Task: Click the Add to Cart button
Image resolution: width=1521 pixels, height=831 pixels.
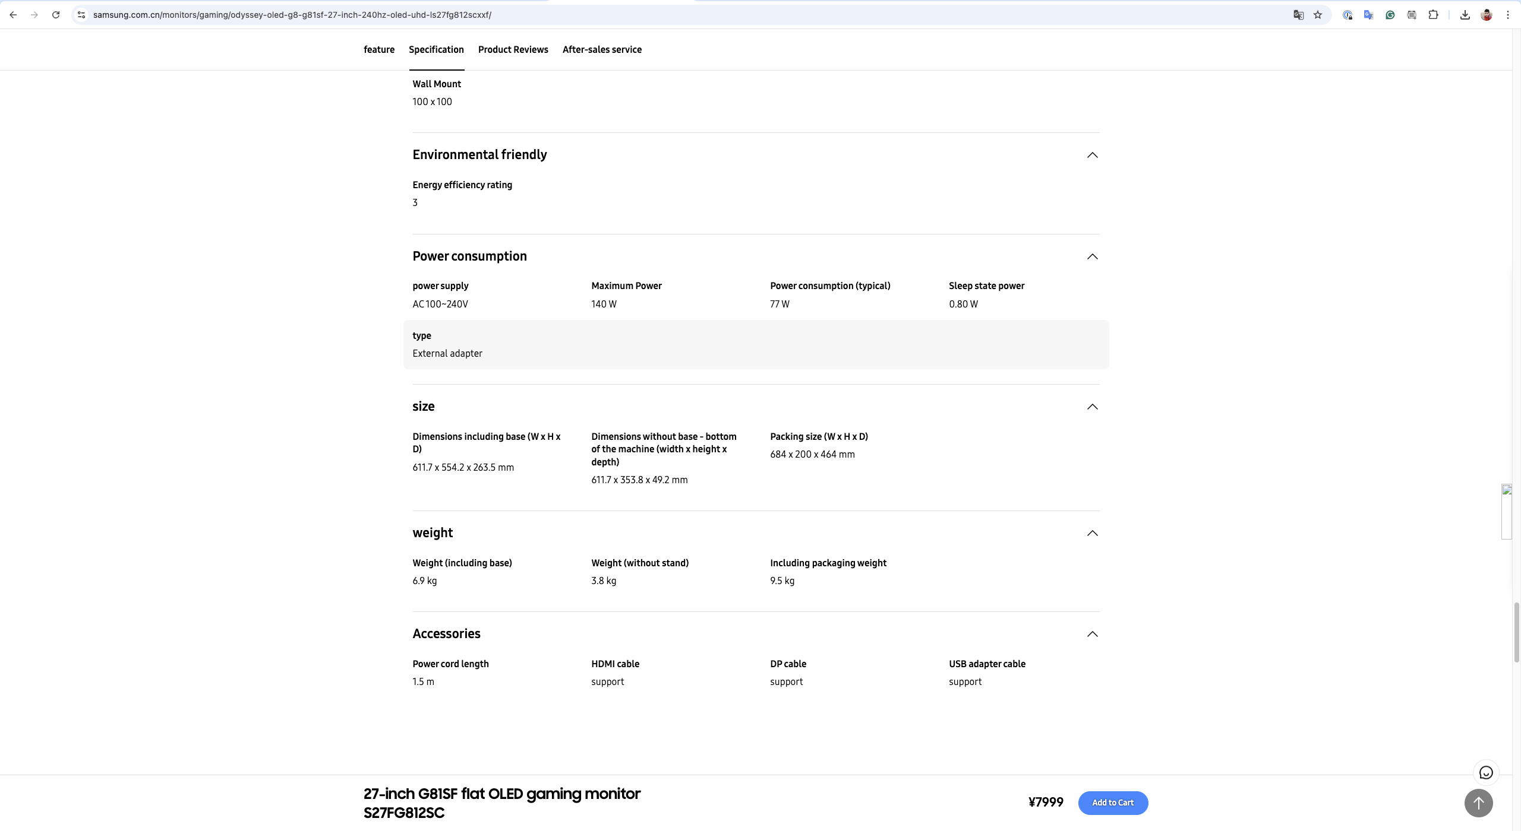Action: tap(1112, 803)
